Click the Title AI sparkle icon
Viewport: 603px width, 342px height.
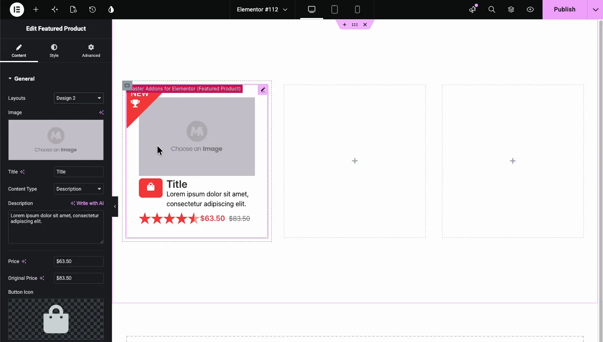coord(22,172)
